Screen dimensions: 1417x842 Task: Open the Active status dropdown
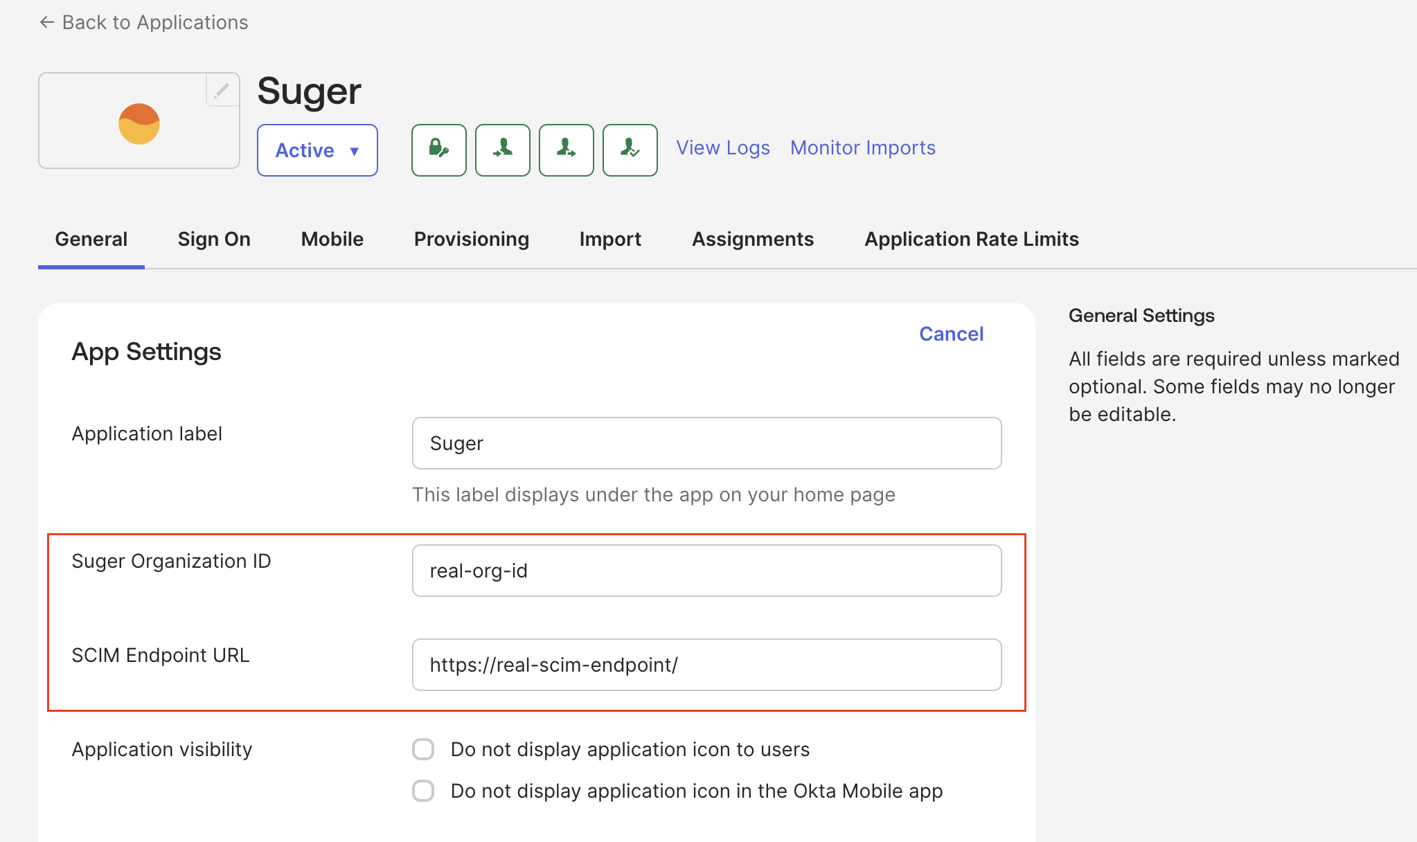[317, 150]
